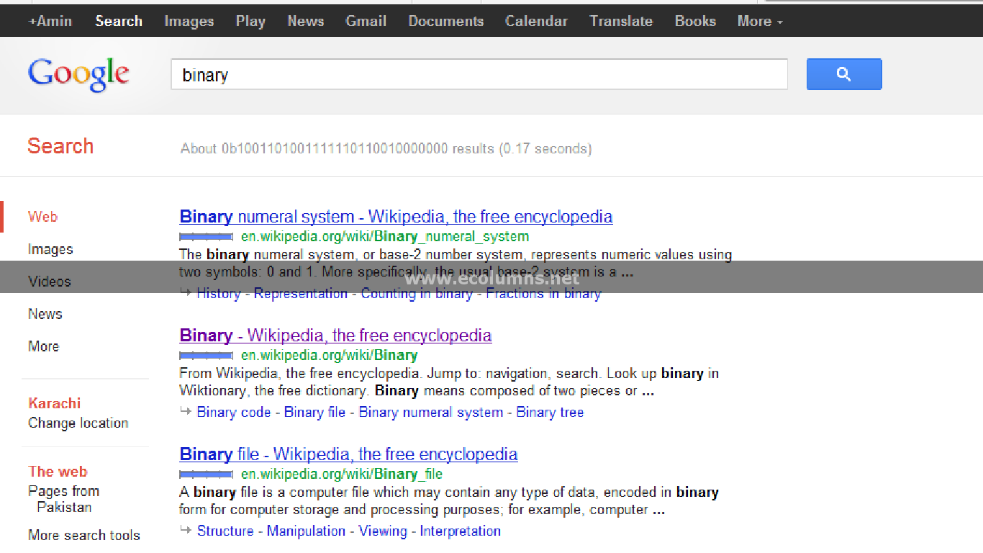Viewport: 983px width, 553px height.
Task: Click the Viewing sublink
Action: coord(382,531)
